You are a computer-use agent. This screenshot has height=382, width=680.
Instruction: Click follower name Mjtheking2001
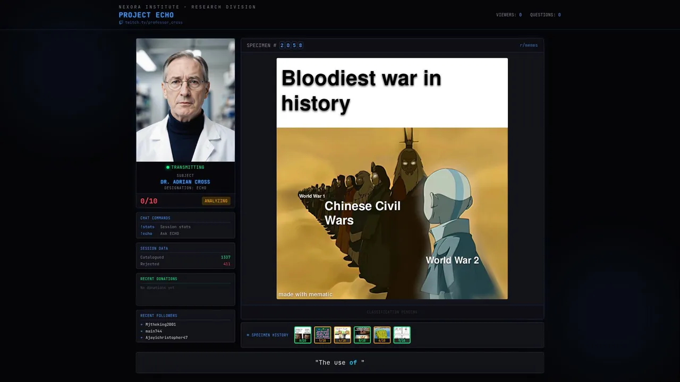[160, 324]
